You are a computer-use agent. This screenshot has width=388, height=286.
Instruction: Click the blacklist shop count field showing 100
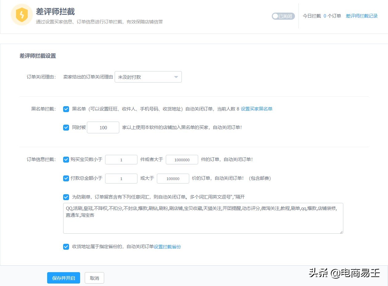(103, 127)
